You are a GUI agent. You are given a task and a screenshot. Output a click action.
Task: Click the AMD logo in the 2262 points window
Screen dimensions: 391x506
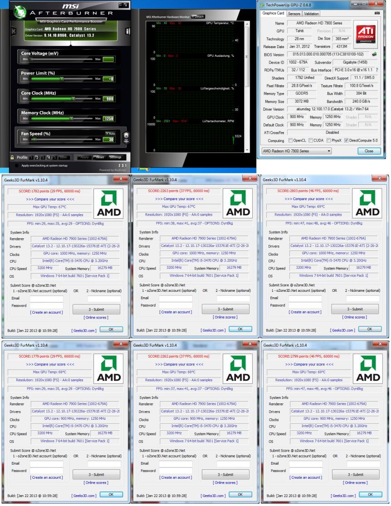pyautogui.click(x=238, y=369)
